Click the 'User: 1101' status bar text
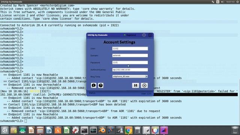The height and width of the screenshot is (135, 240). [x=146, y=94]
